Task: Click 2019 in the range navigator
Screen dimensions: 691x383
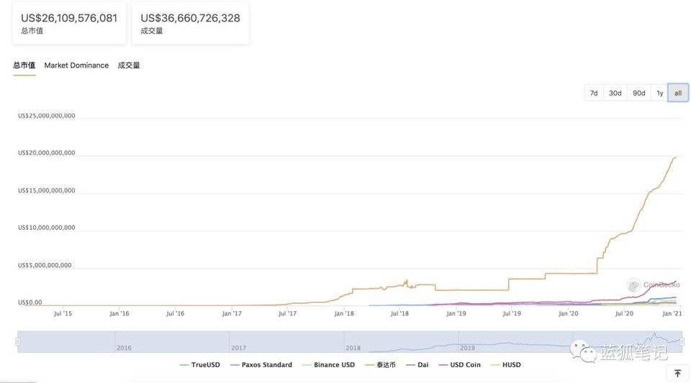Action: coord(468,348)
